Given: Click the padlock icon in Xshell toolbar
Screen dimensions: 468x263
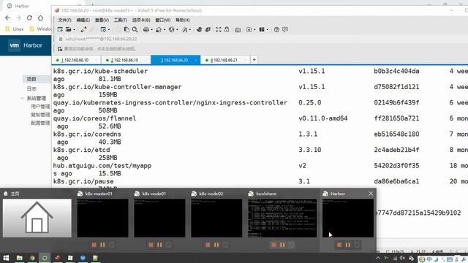Looking at the screenshot, I should click(x=227, y=29).
